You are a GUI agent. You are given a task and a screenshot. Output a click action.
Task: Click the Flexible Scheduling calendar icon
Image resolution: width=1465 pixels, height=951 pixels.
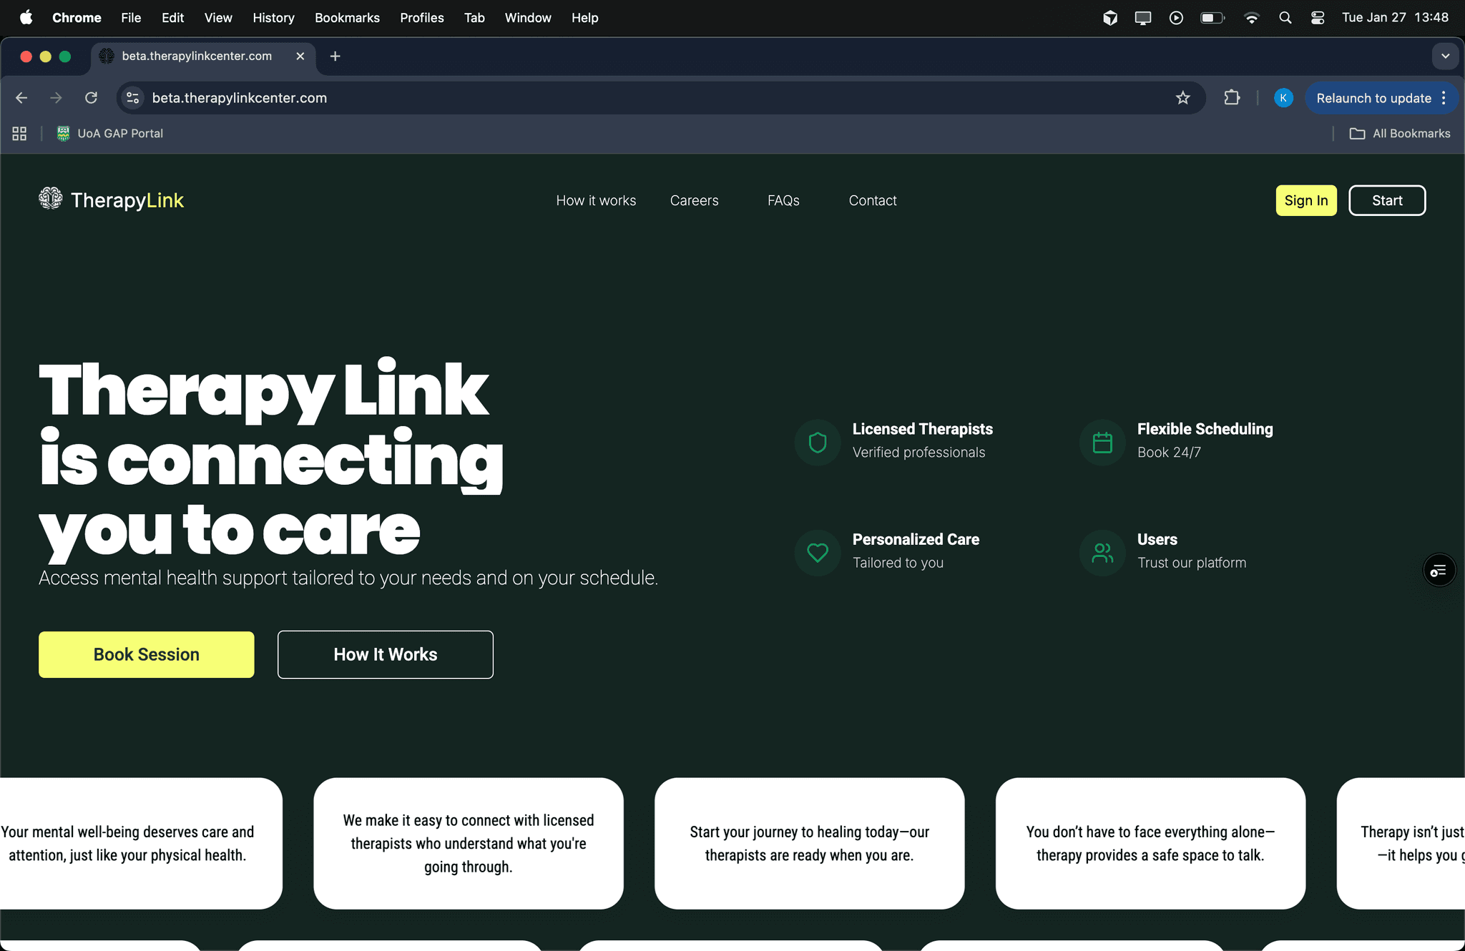1102,443
